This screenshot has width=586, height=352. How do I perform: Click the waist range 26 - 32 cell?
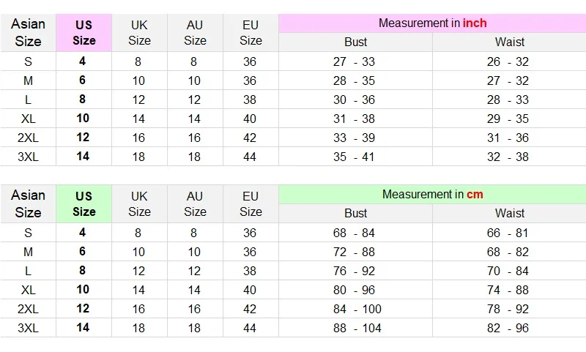(x=508, y=61)
